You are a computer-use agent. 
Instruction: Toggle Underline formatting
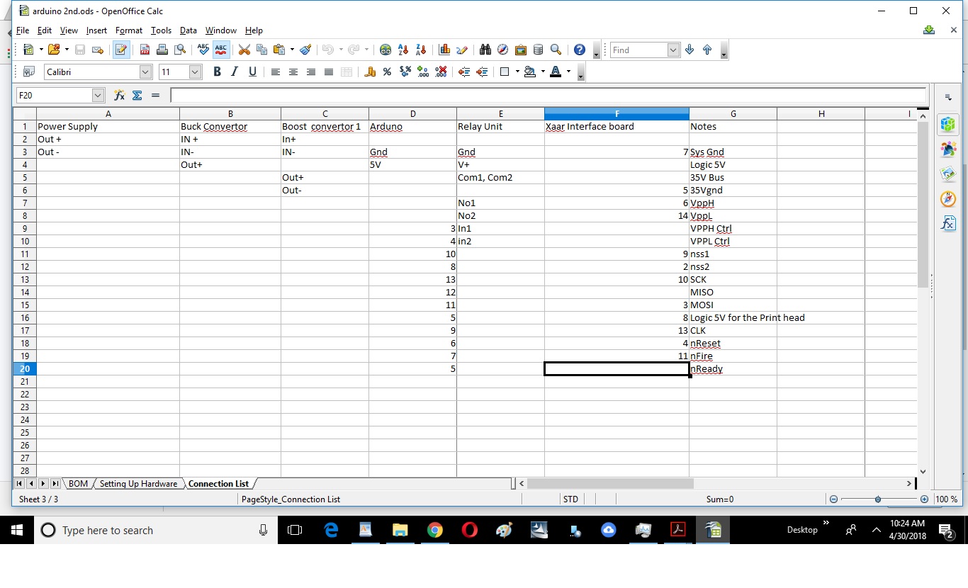252,72
